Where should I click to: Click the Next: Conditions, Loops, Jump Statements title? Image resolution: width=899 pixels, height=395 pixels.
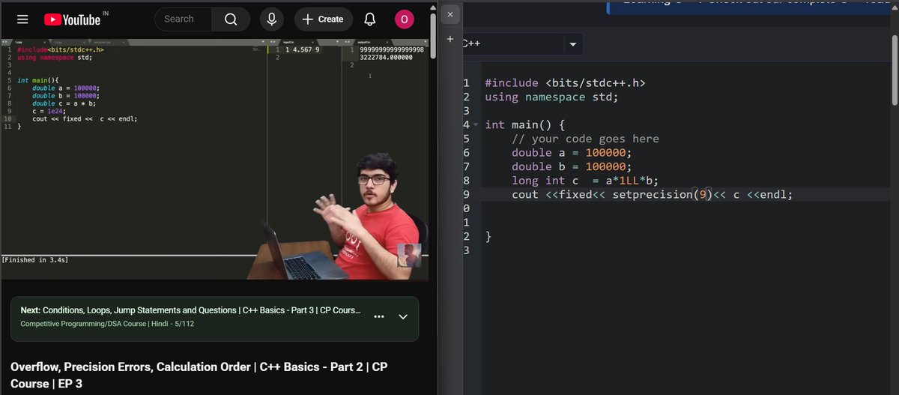[190, 310]
